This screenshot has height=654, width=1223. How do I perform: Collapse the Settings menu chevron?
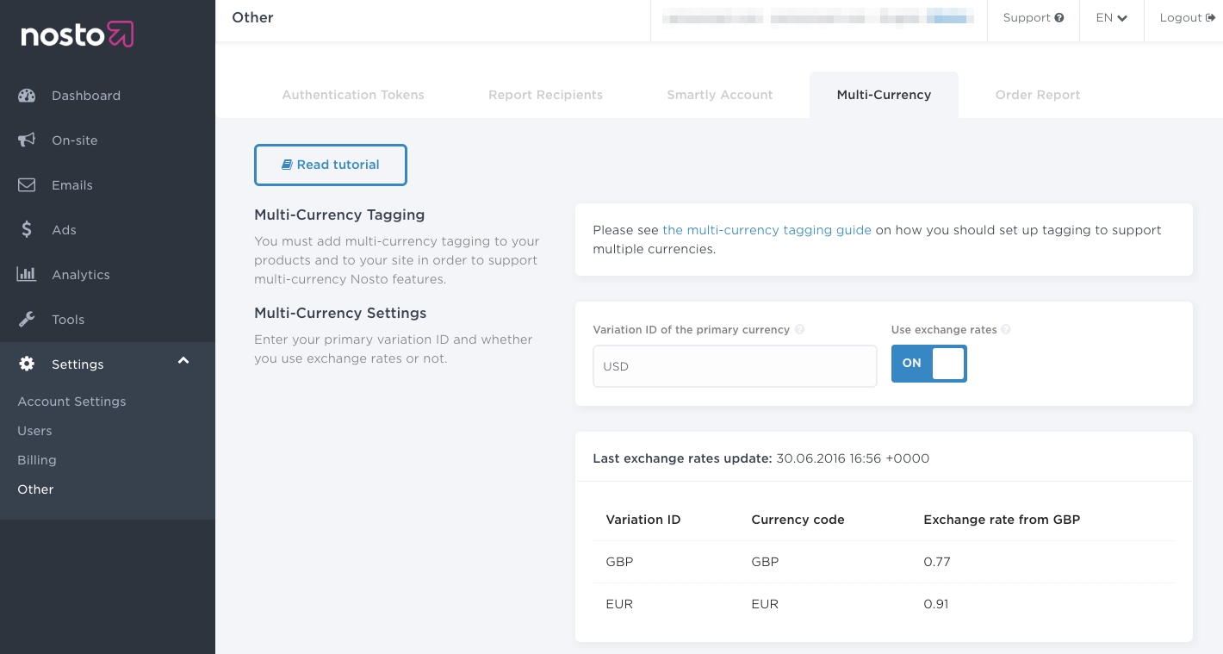click(183, 361)
